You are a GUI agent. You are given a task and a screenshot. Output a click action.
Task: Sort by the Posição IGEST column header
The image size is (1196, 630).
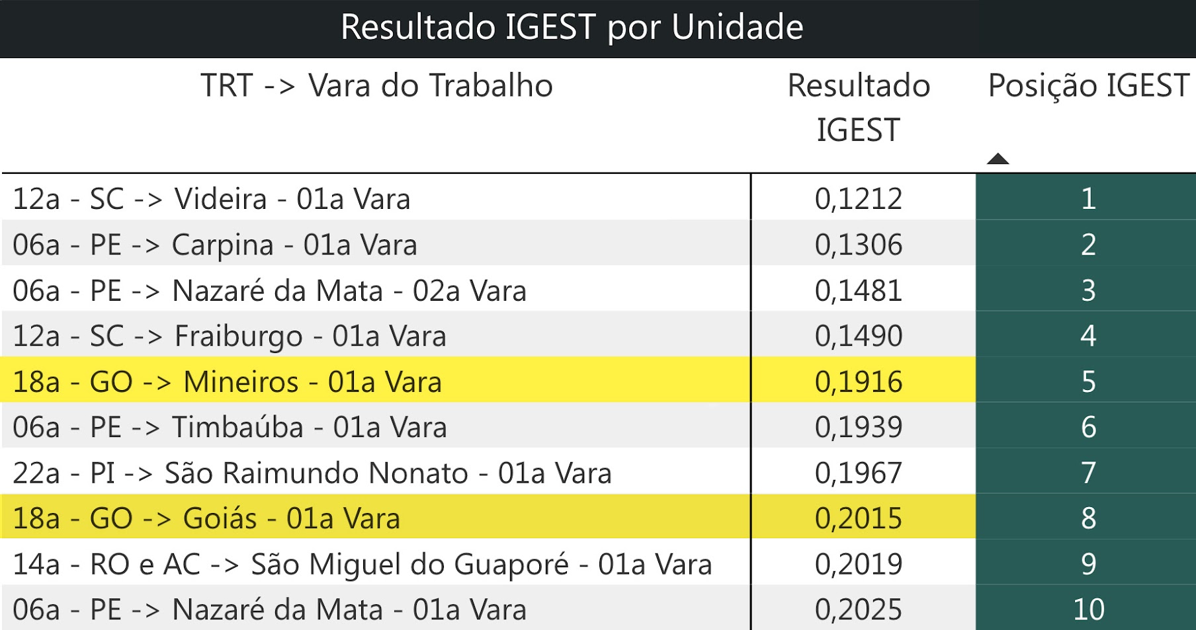click(x=1088, y=86)
